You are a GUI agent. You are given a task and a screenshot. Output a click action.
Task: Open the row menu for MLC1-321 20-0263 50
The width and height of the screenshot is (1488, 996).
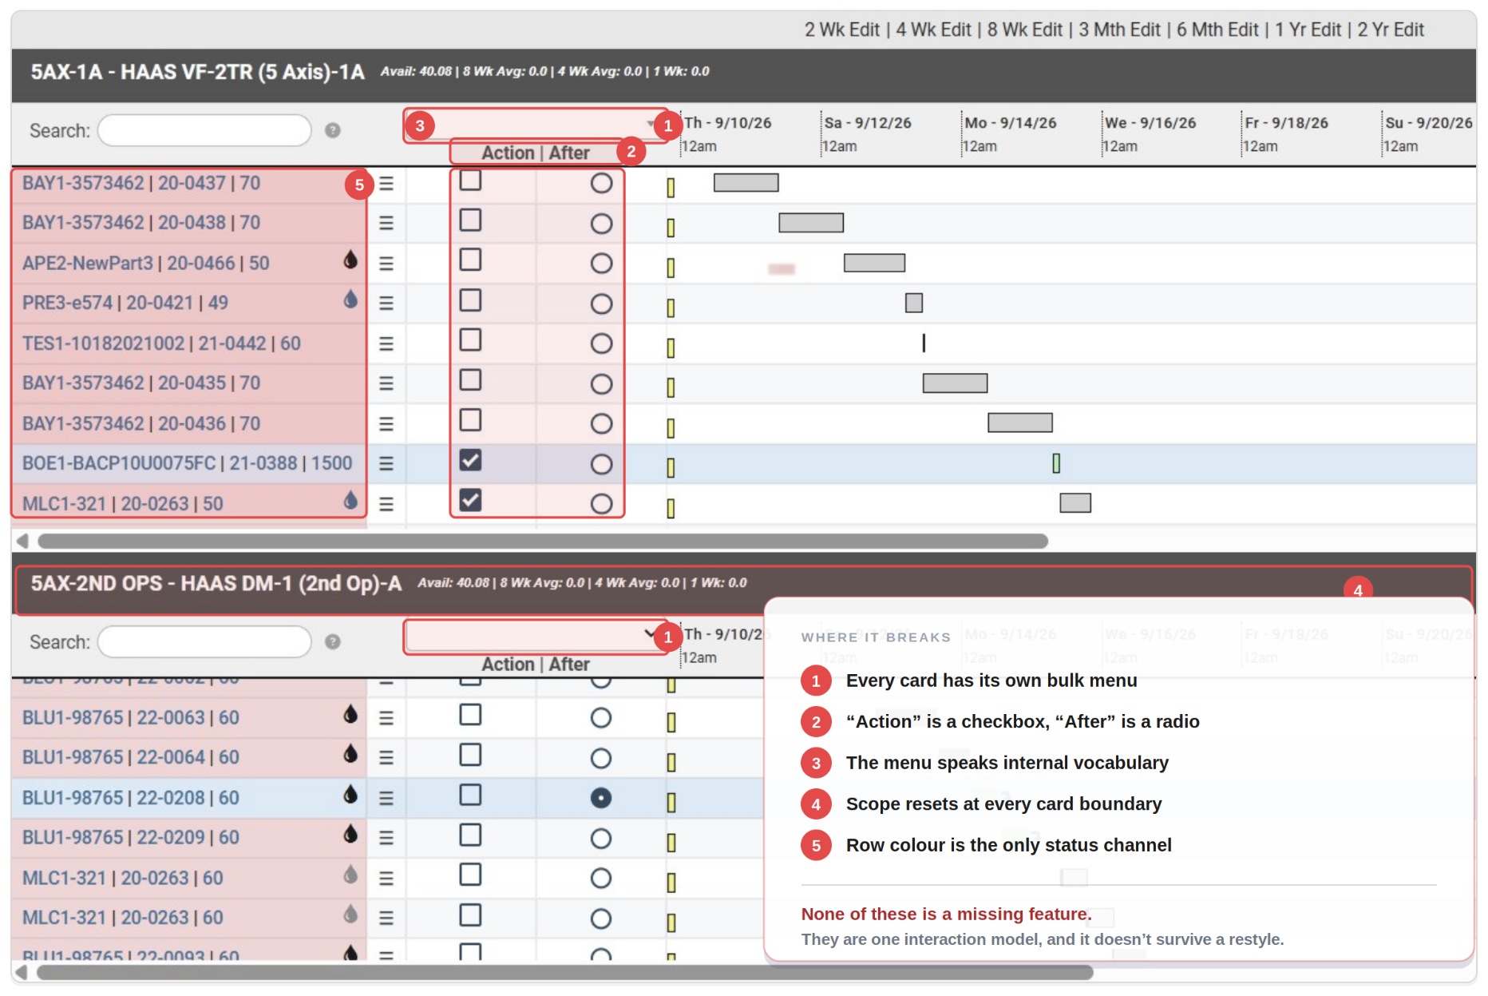coord(386,504)
